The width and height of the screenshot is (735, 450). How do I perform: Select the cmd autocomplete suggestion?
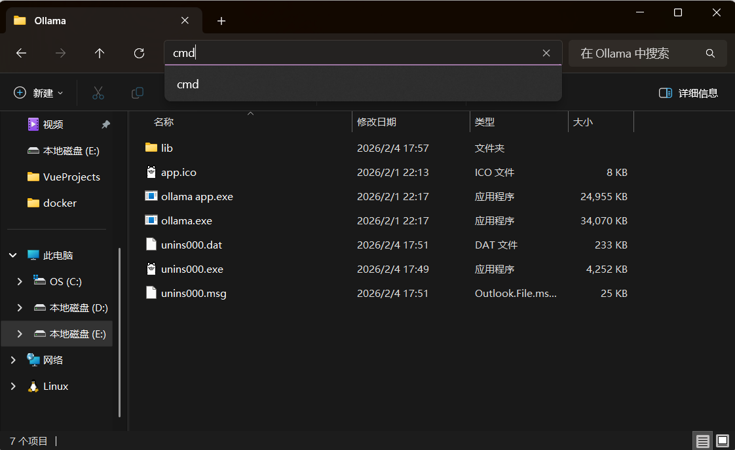[364, 84]
